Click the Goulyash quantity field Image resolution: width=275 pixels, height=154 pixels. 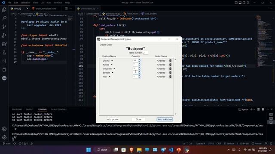click(136, 68)
